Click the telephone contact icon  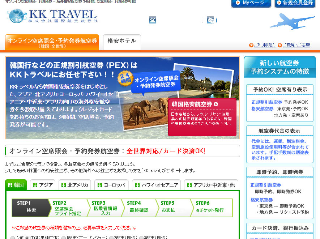click(x=153, y=20)
